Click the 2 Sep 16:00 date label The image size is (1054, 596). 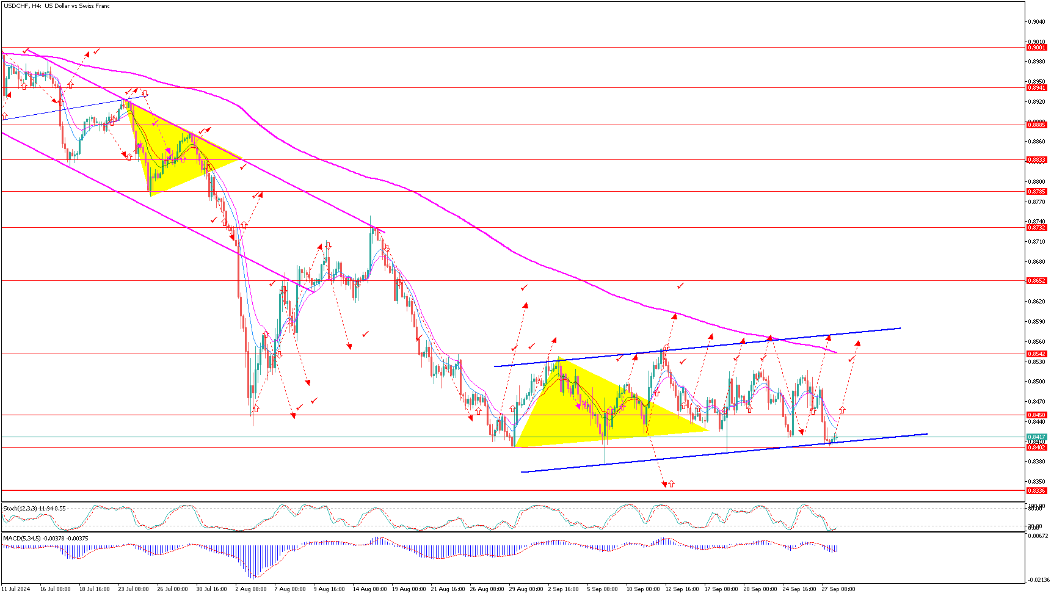click(x=563, y=589)
